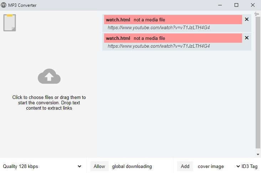This screenshot has width=261, height=173.
Task: Open the Quality 128 kbps dropdown
Action: coord(42,166)
